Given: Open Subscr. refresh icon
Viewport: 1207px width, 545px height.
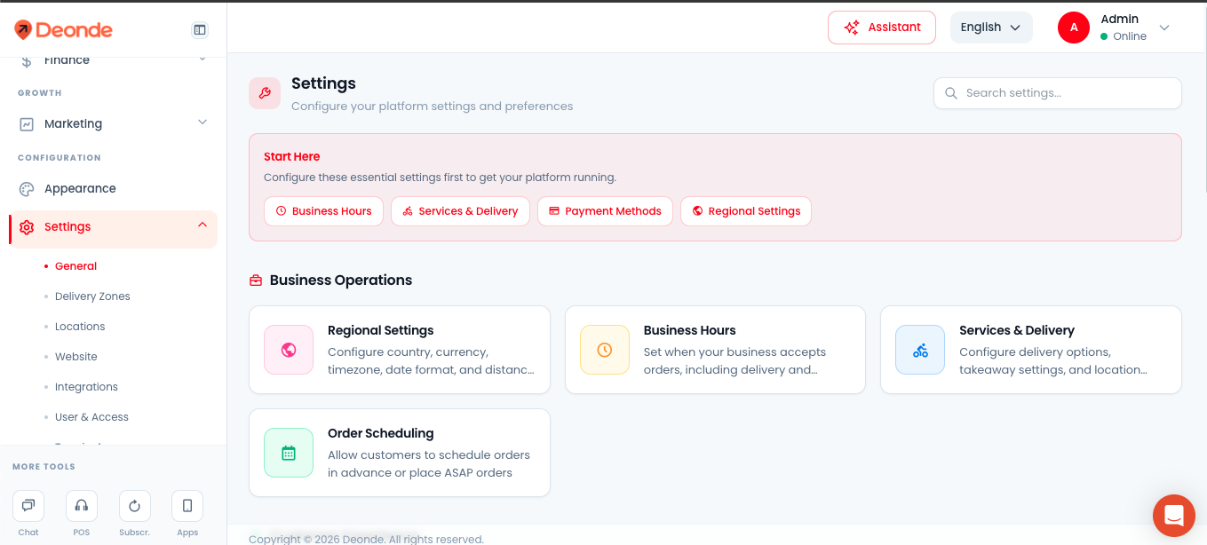Looking at the screenshot, I should click(x=135, y=506).
